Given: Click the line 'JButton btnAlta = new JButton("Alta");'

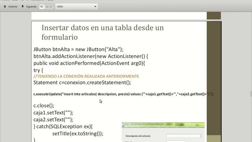Looking at the screenshot, I should (78, 49).
